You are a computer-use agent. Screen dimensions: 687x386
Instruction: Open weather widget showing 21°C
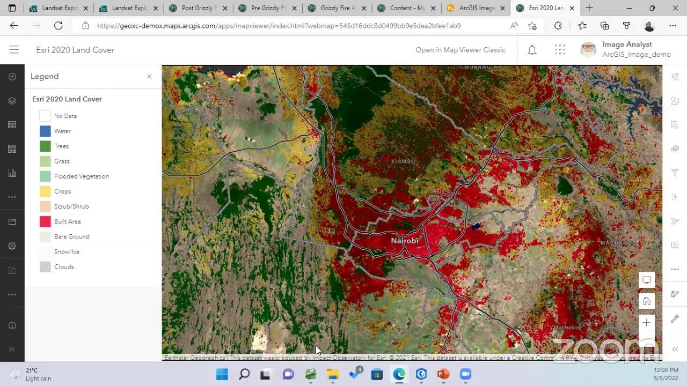tap(31, 374)
